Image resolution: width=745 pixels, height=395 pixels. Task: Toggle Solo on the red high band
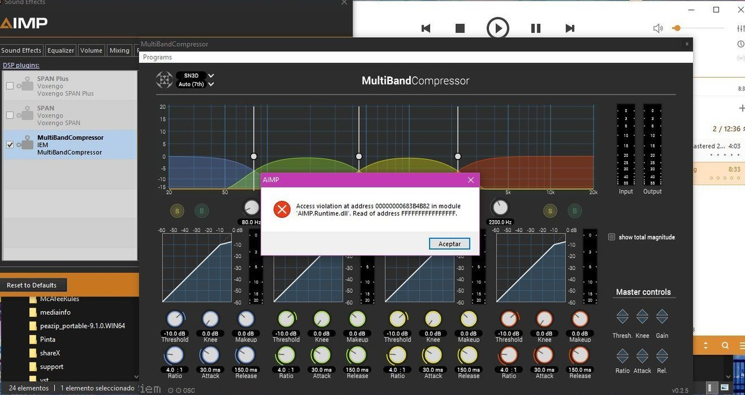click(x=549, y=211)
